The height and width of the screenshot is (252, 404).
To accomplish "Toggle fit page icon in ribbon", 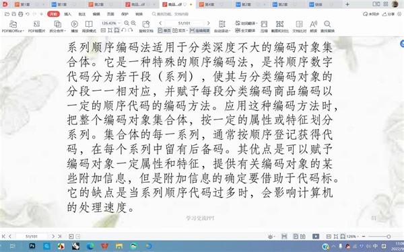I will pos(110,30).
